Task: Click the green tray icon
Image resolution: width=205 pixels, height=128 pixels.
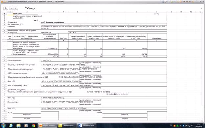Action: click(x=177, y=126)
